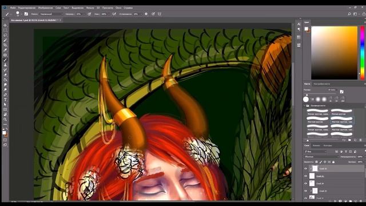This screenshot has height=206, width=366.
Task: Click brush size slider in Brushes panel
Action: click(320, 94)
